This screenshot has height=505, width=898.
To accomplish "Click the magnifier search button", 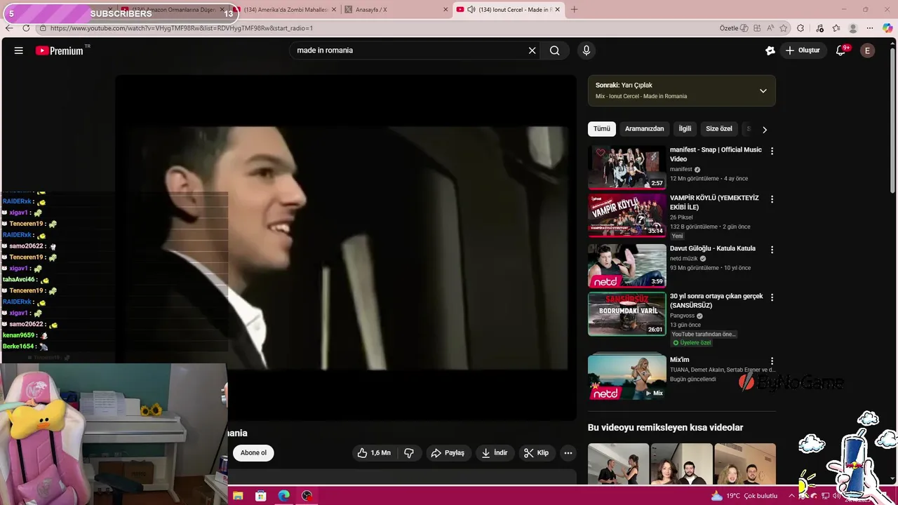I will 554,50.
